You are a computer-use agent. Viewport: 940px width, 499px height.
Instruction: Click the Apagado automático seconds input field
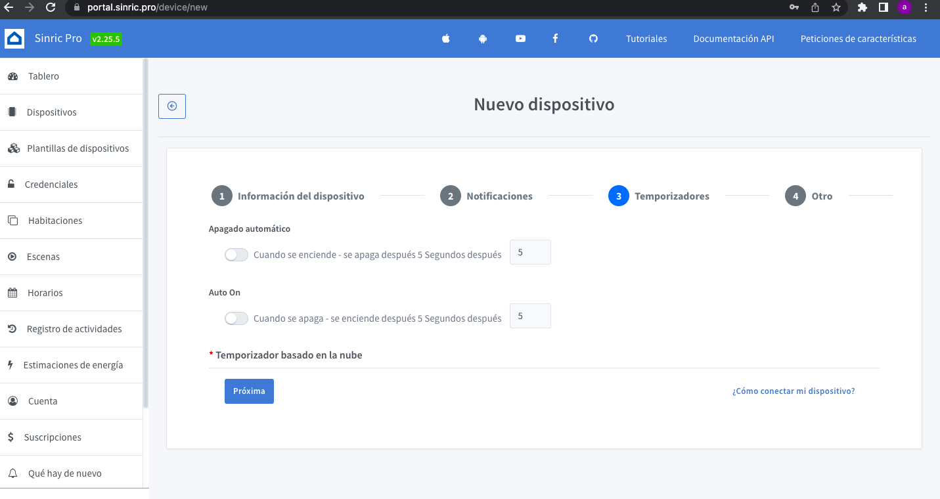tap(530, 252)
